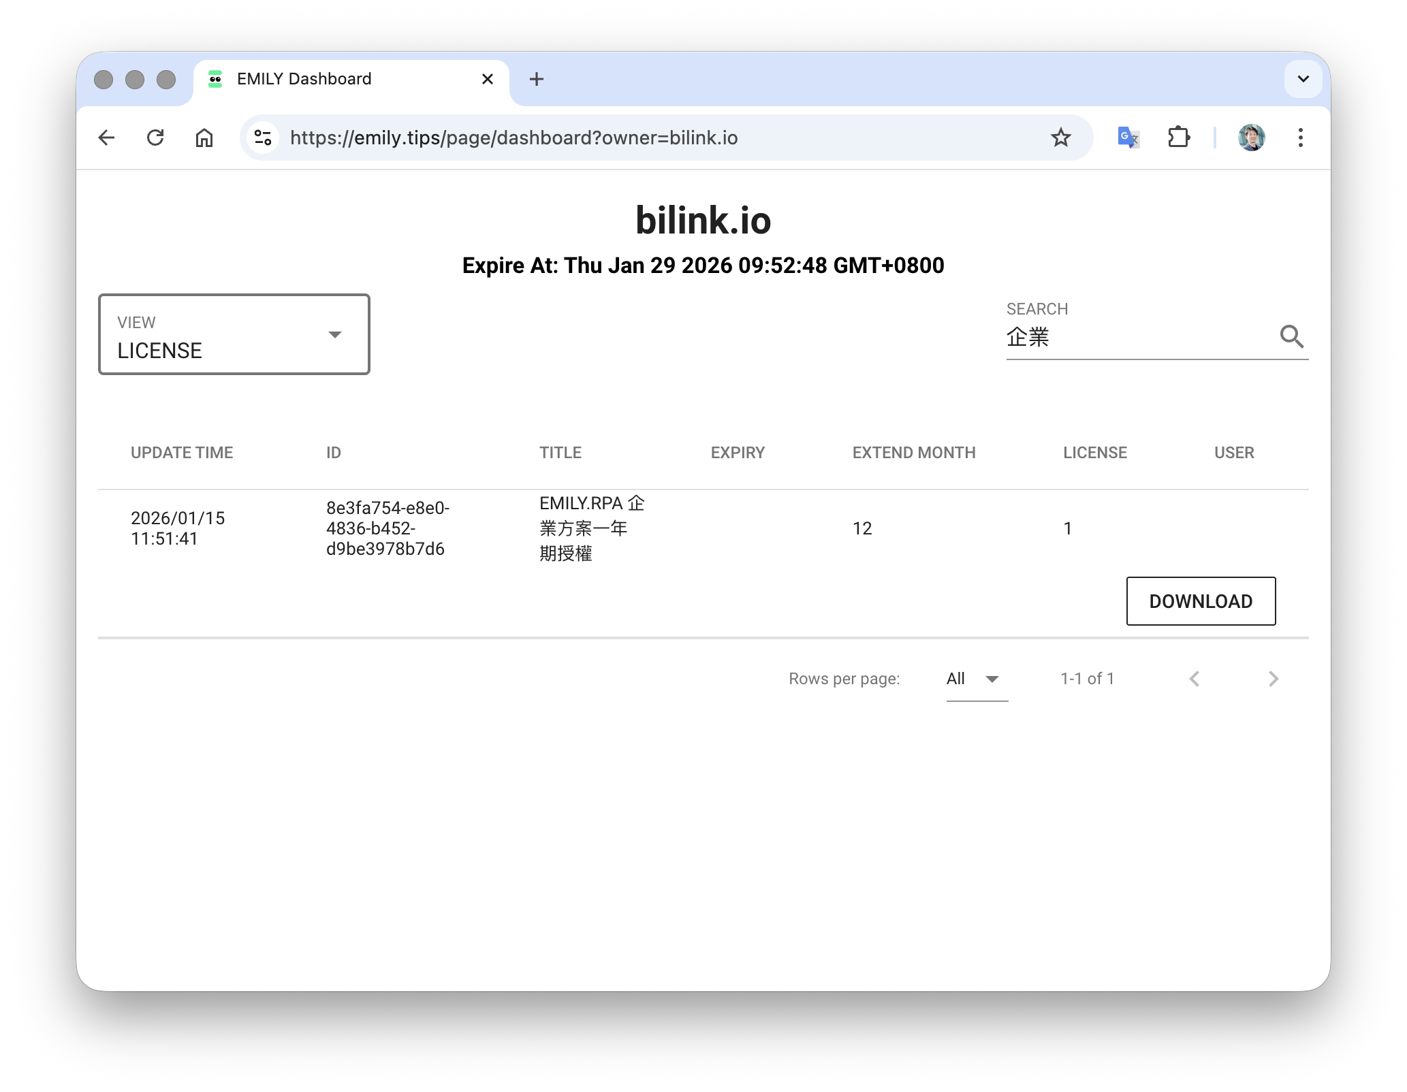The width and height of the screenshot is (1407, 1092).
Task: Click the search magnifier icon
Action: [1291, 337]
